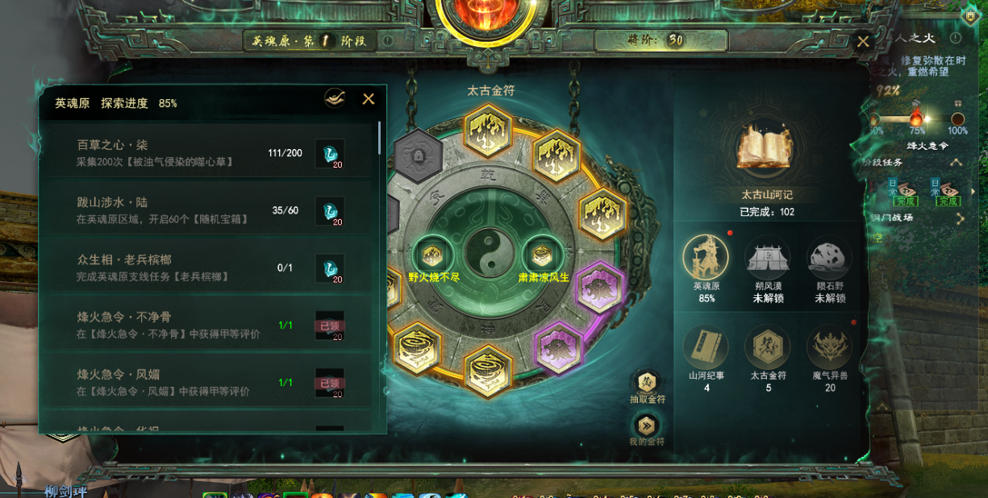Click the 抽取金符 draw talisman button

pyautogui.click(x=648, y=381)
